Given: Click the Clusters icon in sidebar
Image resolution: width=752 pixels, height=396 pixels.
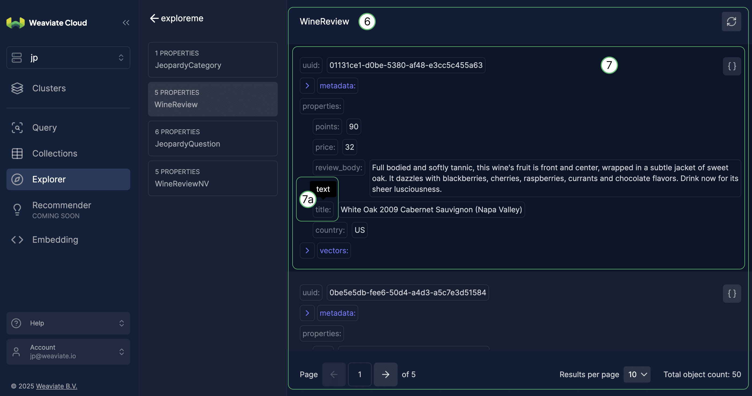Looking at the screenshot, I should pyautogui.click(x=17, y=88).
